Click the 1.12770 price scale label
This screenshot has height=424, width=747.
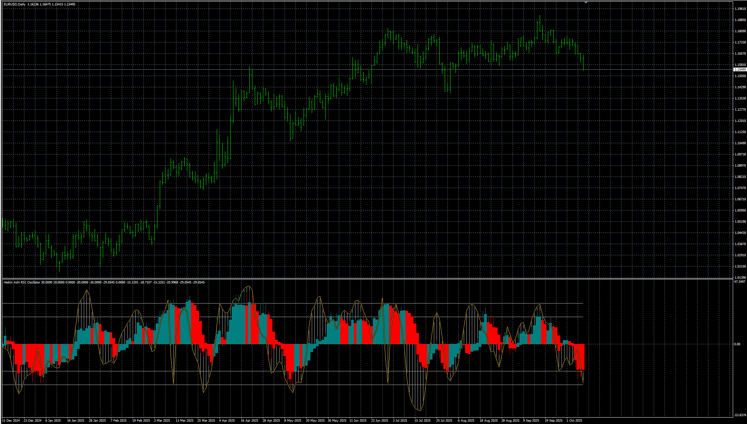740,110
